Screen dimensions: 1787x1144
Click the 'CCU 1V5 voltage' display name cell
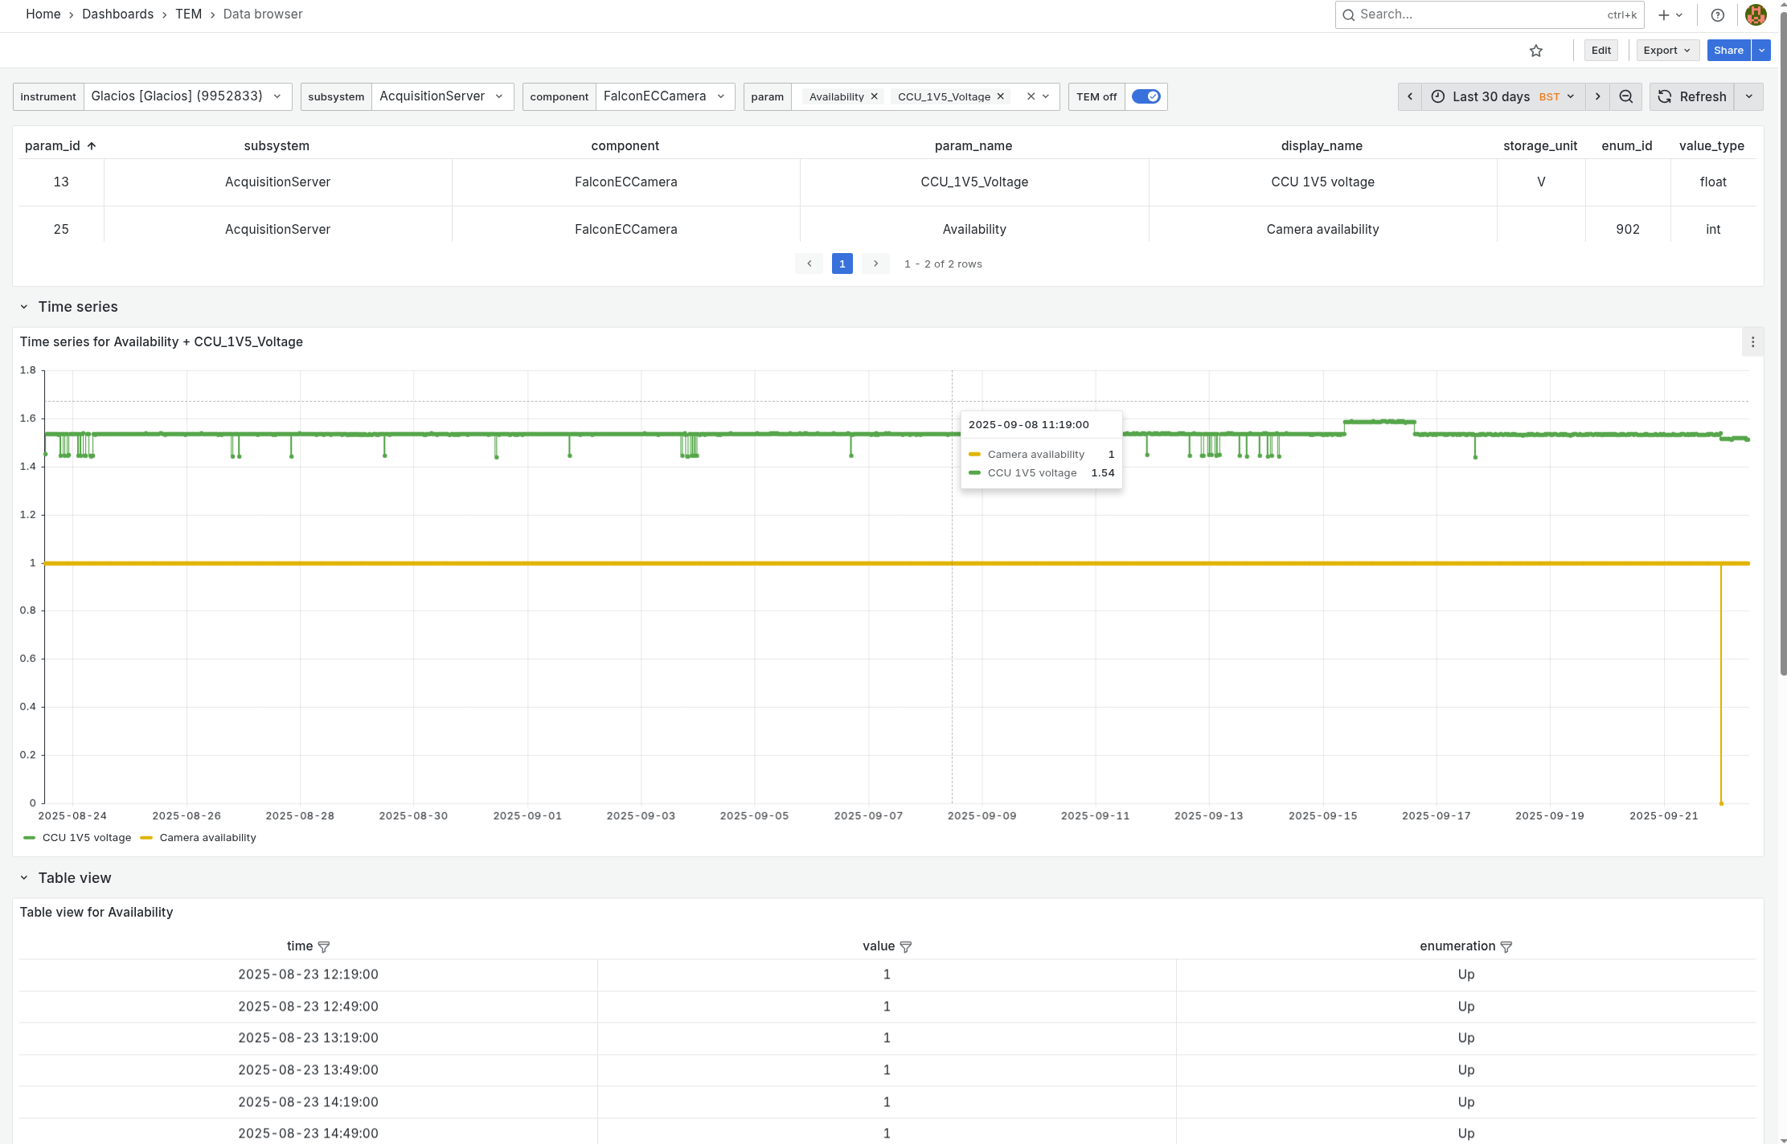[x=1322, y=182]
